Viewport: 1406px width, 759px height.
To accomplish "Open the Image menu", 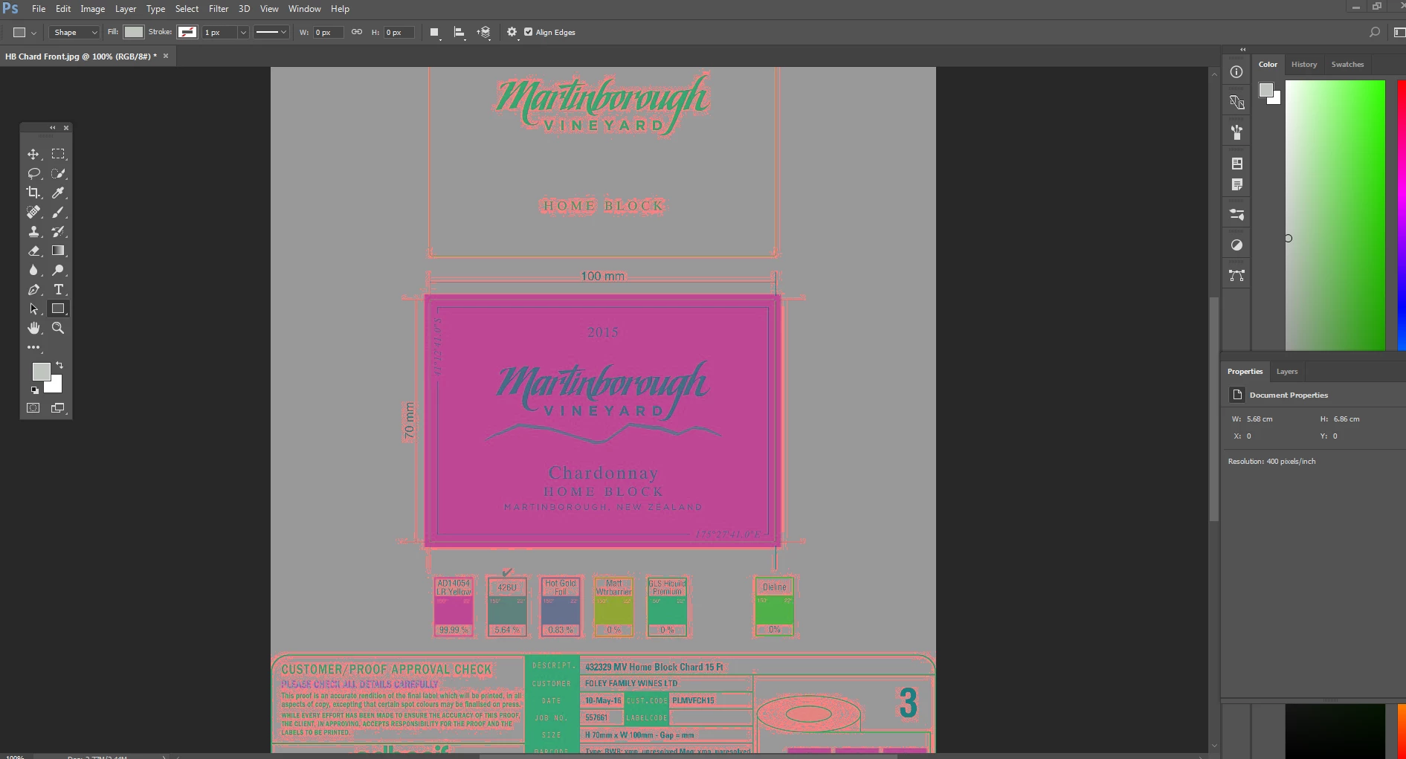I will [92, 9].
